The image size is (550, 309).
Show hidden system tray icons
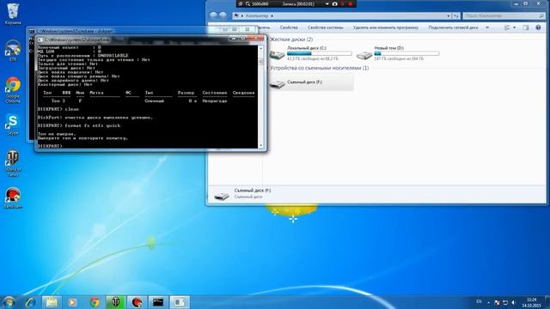(x=489, y=302)
